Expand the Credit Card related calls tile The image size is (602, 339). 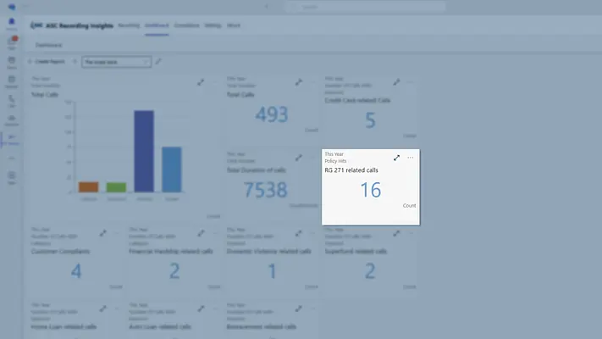[x=396, y=82]
